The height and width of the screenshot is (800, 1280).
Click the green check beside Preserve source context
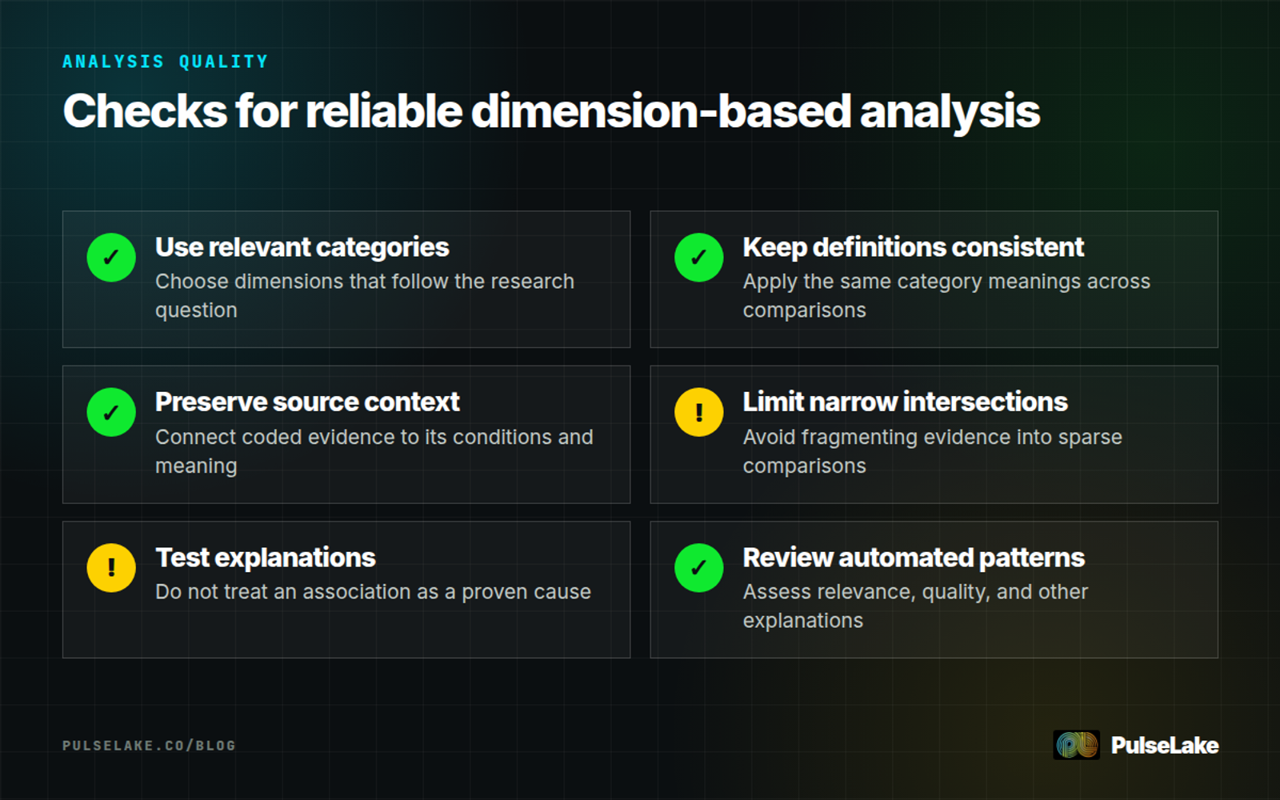point(111,412)
